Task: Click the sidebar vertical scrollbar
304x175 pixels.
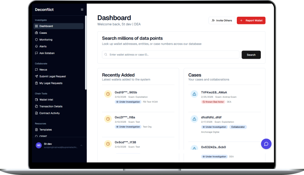Action: click(86, 51)
